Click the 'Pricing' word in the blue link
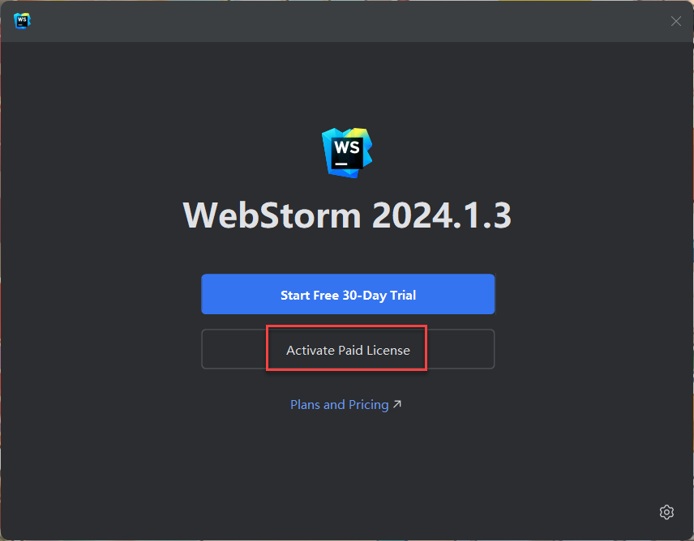The width and height of the screenshot is (694, 541). pyautogui.click(x=369, y=405)
